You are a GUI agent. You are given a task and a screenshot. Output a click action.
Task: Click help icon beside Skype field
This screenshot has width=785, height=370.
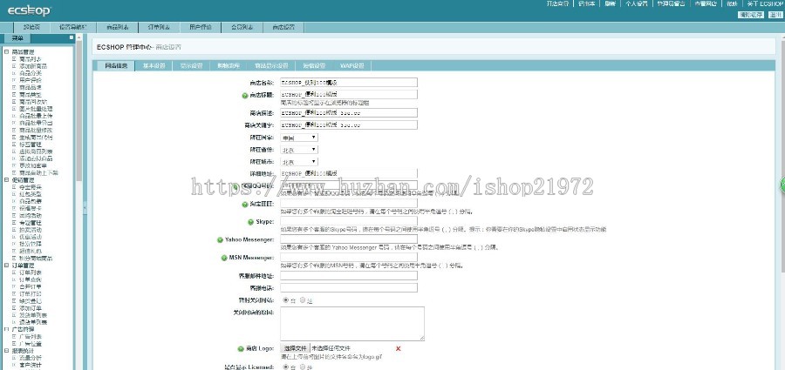coord(251,222)
